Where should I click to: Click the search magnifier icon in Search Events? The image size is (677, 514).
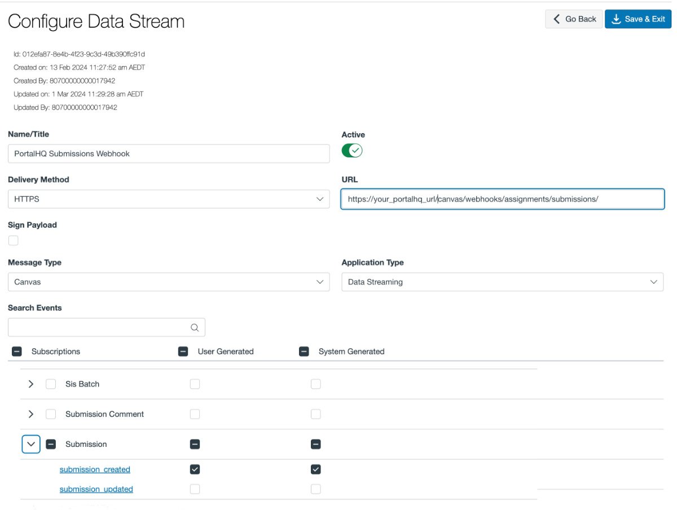pyautogui.click(x=195, y=327)
